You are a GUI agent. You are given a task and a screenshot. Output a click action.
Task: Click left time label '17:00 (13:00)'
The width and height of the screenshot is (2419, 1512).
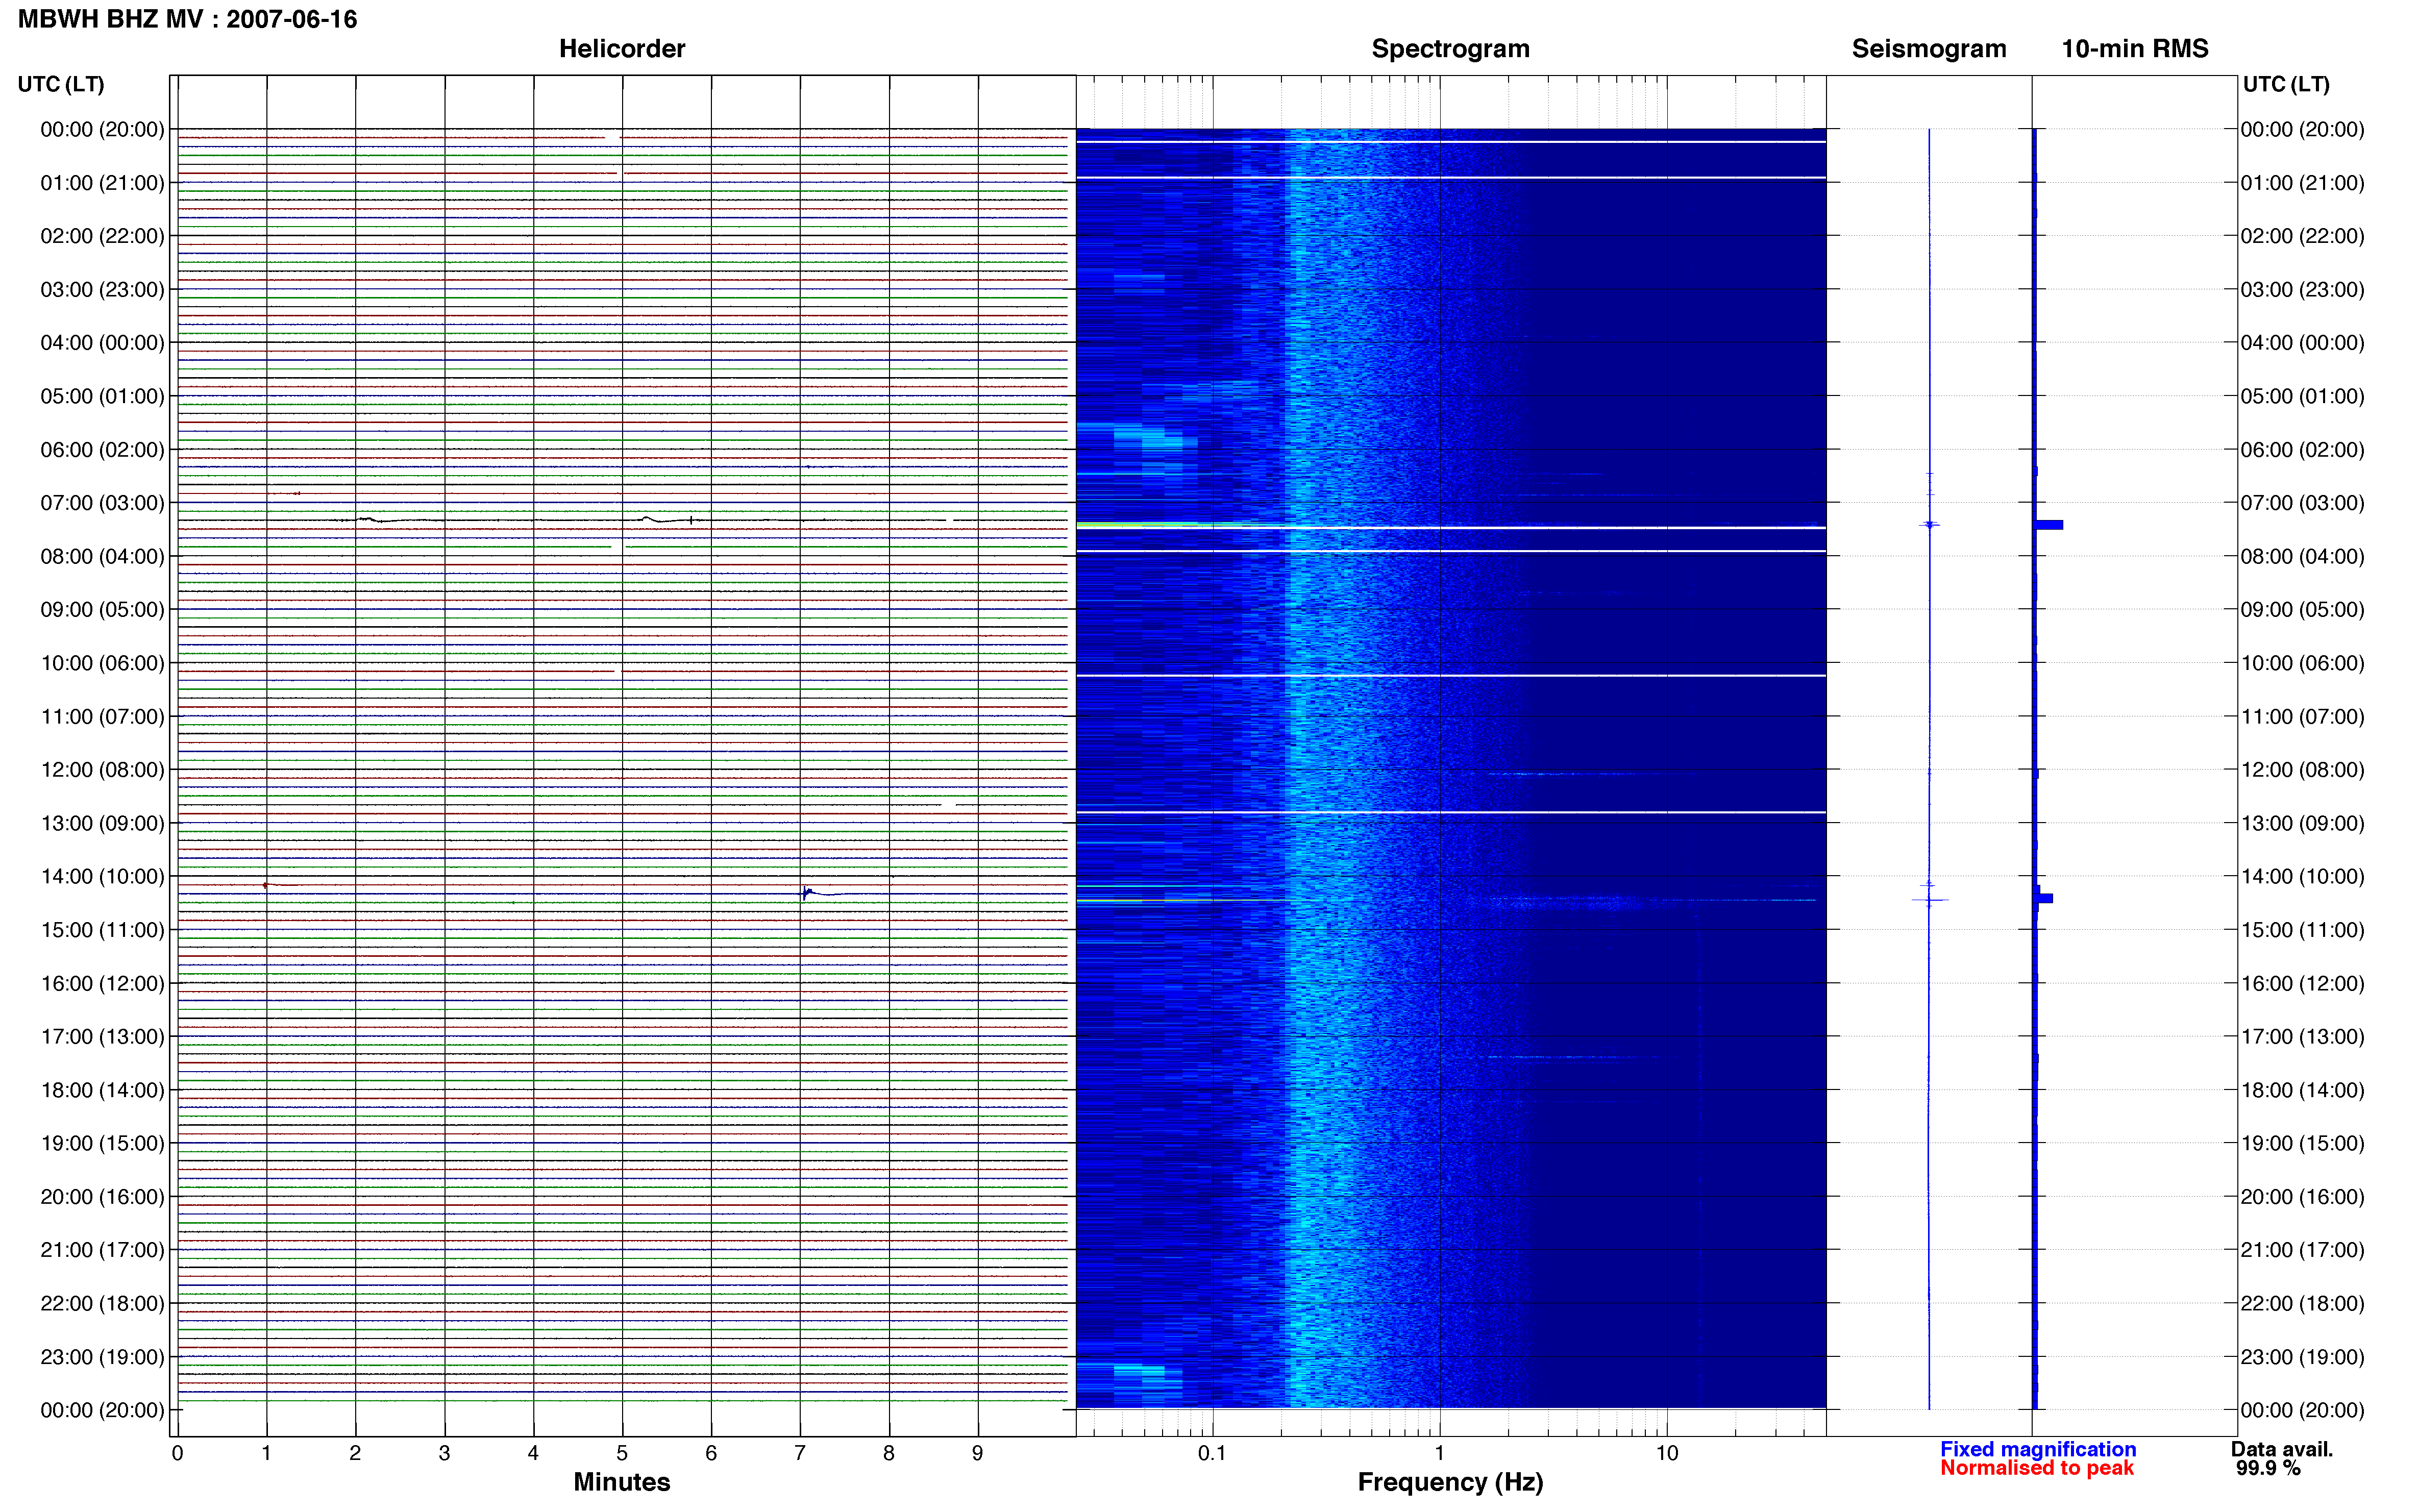pos(102,1037)
